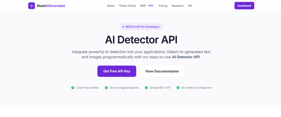Click Get Free API Key
The width and height of the screenshot is (281, 117).
pyautogui.click(x=117, y=71)
